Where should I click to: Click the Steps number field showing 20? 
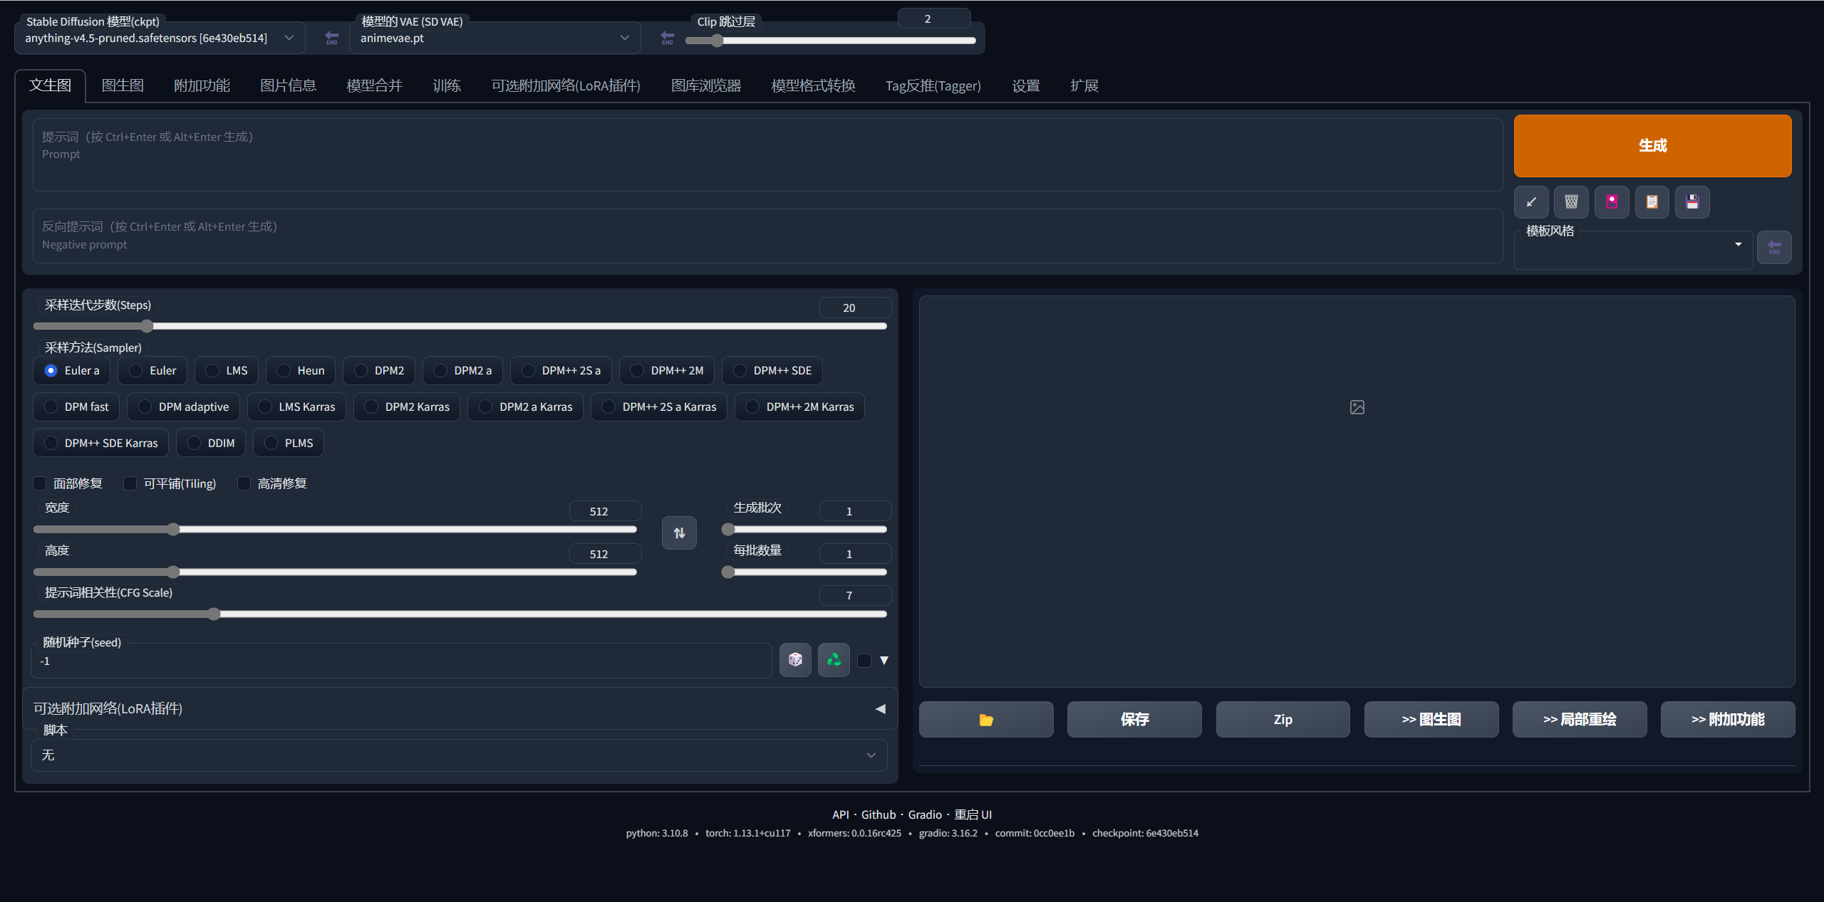855,308
